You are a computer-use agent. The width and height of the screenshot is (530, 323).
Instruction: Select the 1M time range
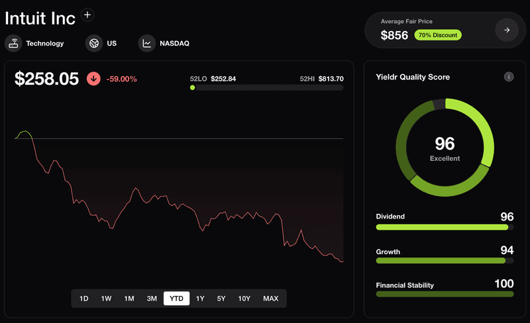[129, 299]
